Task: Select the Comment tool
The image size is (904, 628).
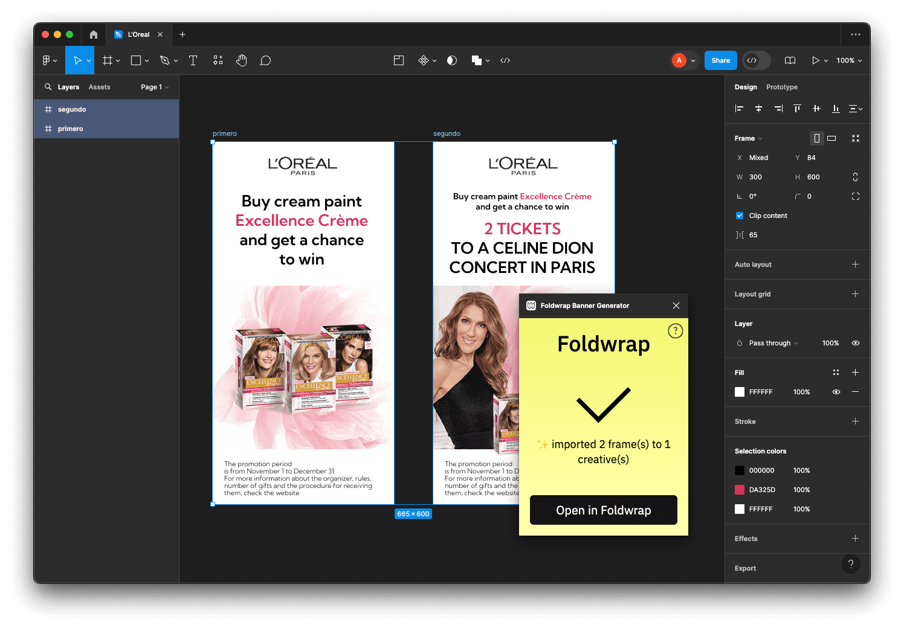Action: 265,60
